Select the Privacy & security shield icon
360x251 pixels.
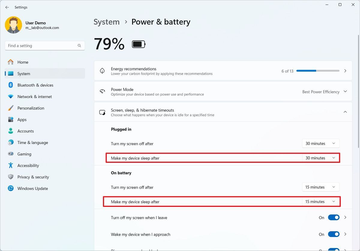[10, 177]
